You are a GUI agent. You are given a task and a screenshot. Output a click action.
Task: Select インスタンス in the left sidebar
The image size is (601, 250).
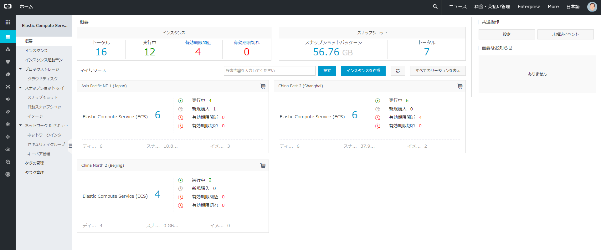[x=36, y=50]
